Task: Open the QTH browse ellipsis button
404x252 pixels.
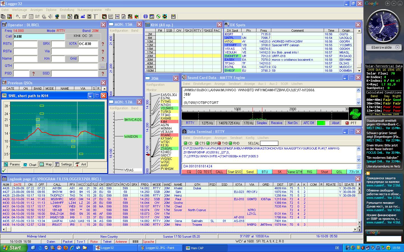Action: coord(102,66)
